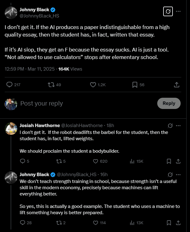Image resolution: width=190 pixels, height=232 pixels.
Task: Open more options on Johnny Black's 16h reply
Action: tap(178, 175)
